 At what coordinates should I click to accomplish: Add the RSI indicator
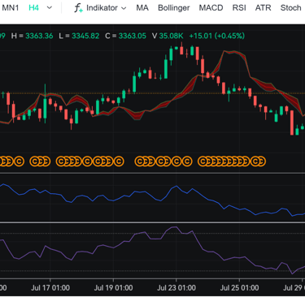239,8
